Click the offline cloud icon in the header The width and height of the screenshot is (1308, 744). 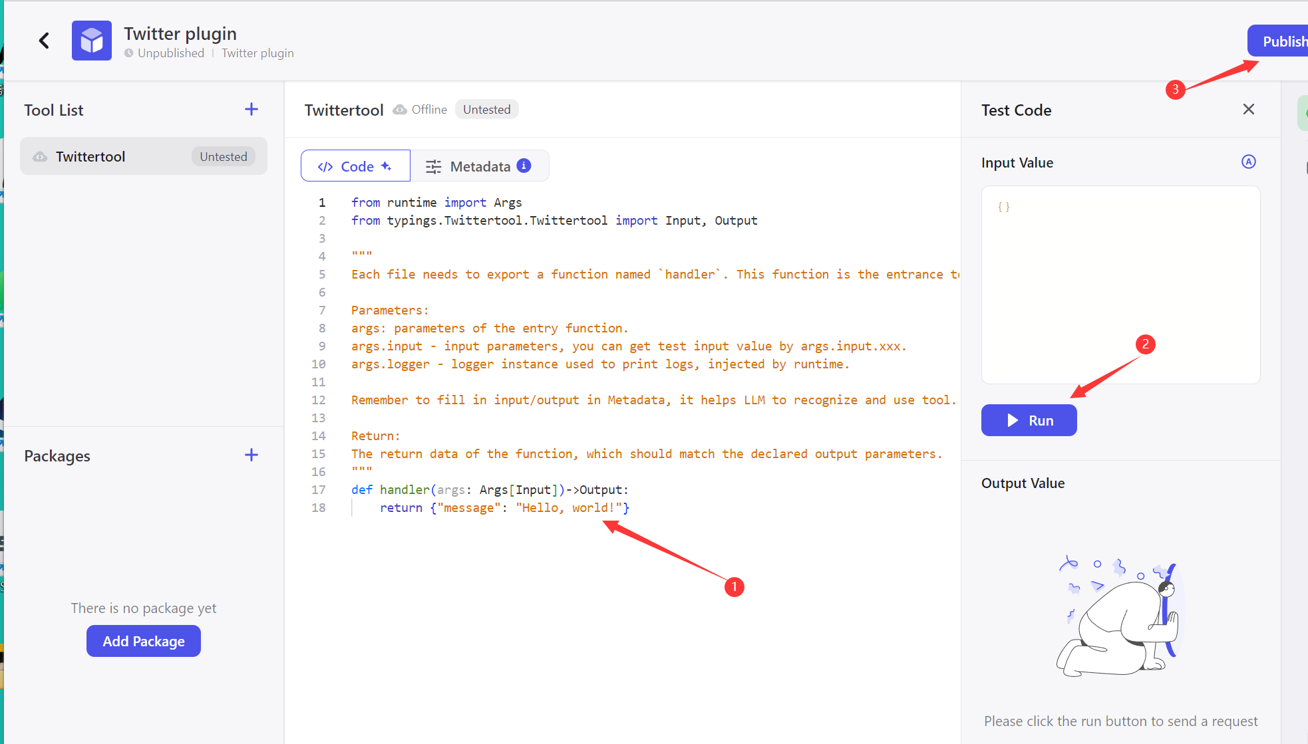coord(400,110)
